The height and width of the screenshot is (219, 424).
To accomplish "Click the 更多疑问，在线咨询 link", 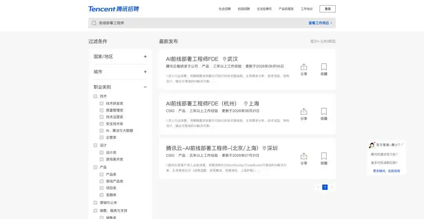I will click(x=386, y=171).
